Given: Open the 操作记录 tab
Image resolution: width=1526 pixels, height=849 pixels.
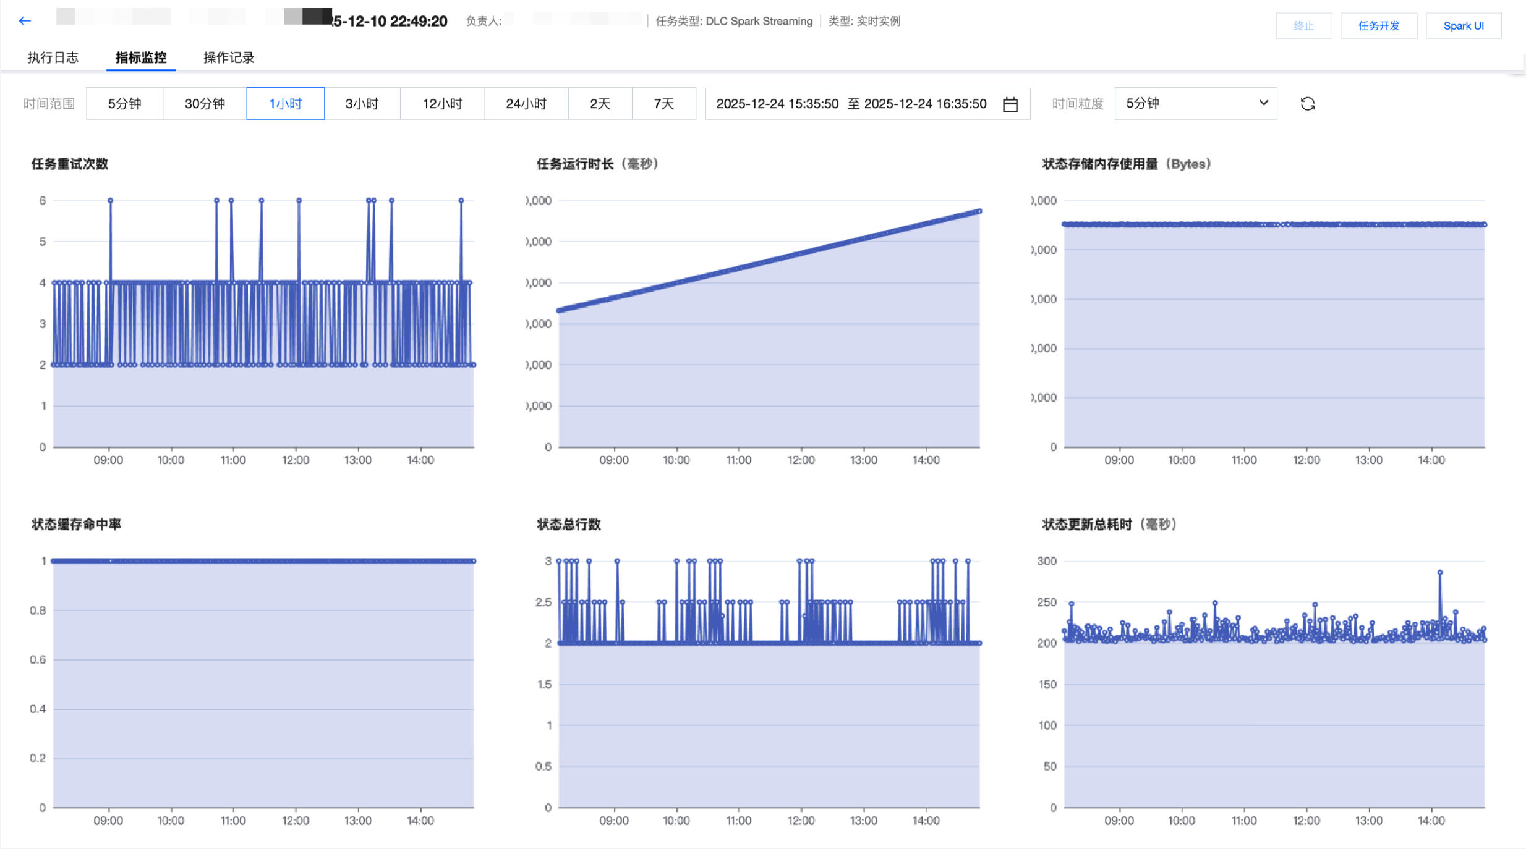Looking at the screenshot, I should (x=229, y=57).
